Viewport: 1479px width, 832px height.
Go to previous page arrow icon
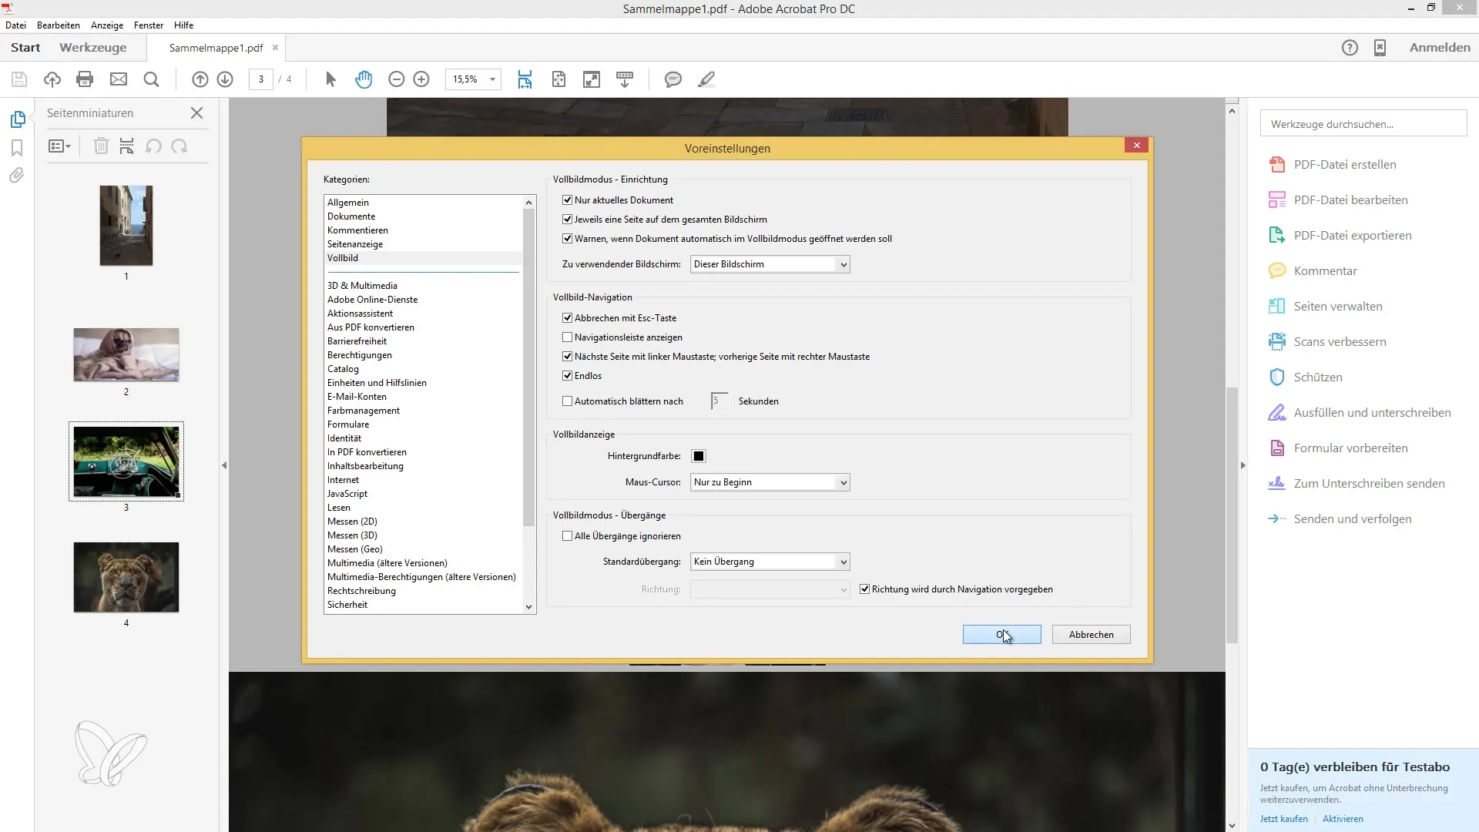[x=200, y=79]
